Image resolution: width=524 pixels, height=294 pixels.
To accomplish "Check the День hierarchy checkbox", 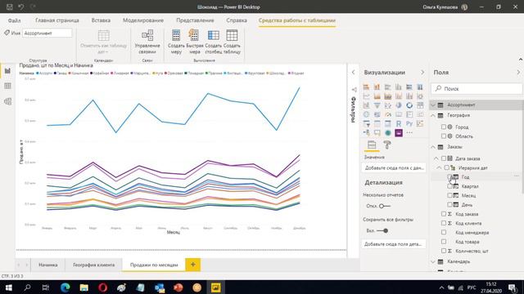I will pos(449,204).
